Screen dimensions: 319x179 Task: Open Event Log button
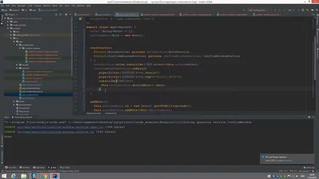click(x=309, y=168)
